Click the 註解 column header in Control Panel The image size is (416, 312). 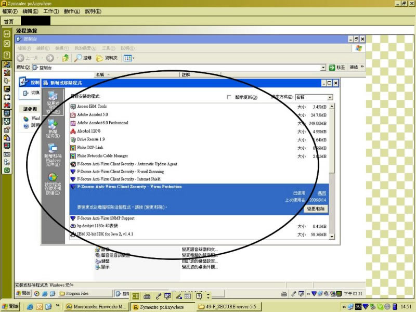tap(200, 74)
